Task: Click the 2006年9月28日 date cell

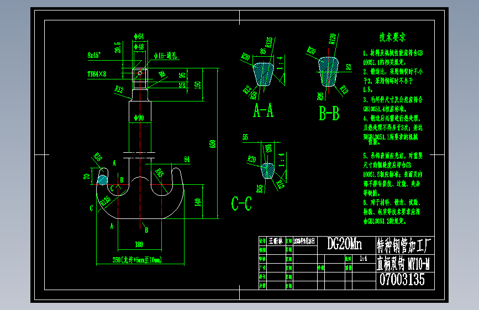Action: (304, 241)
